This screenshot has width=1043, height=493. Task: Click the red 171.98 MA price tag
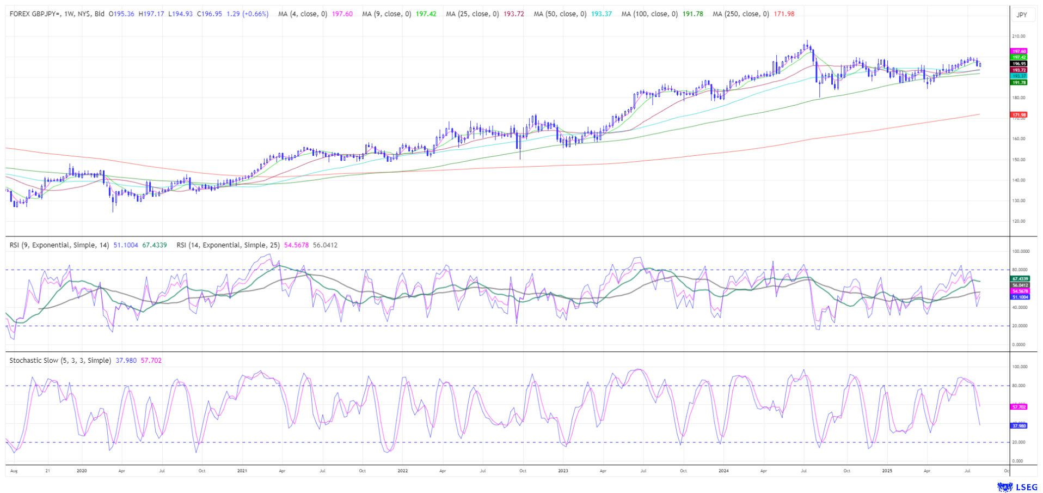[1019, 115]
